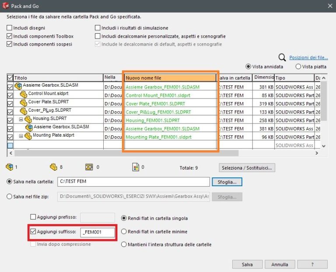The image size is (336, 272).
Task: Select Salva nella cartella option
Action: point(9,181)
